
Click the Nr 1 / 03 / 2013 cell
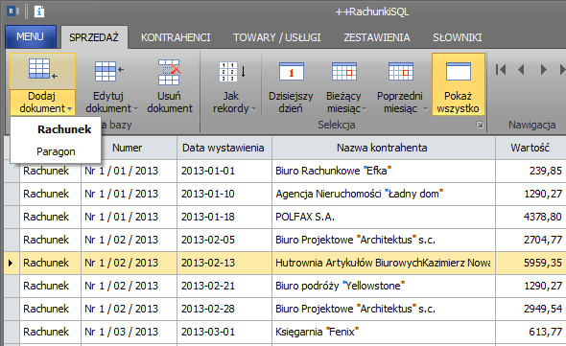click(x=129, y=332)
